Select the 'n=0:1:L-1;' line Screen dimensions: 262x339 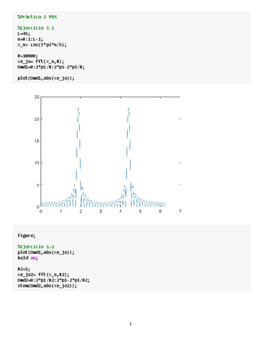30,39
